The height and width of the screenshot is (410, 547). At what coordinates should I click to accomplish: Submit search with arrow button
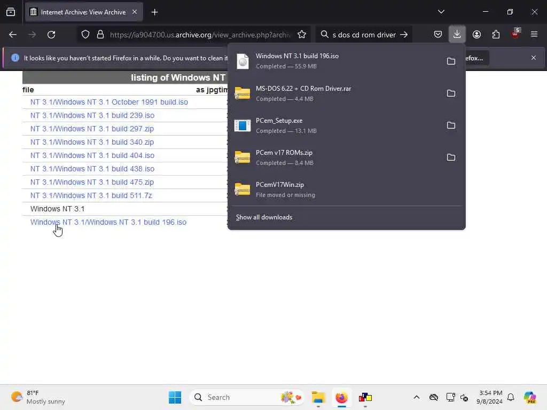[x=404, y=35]
